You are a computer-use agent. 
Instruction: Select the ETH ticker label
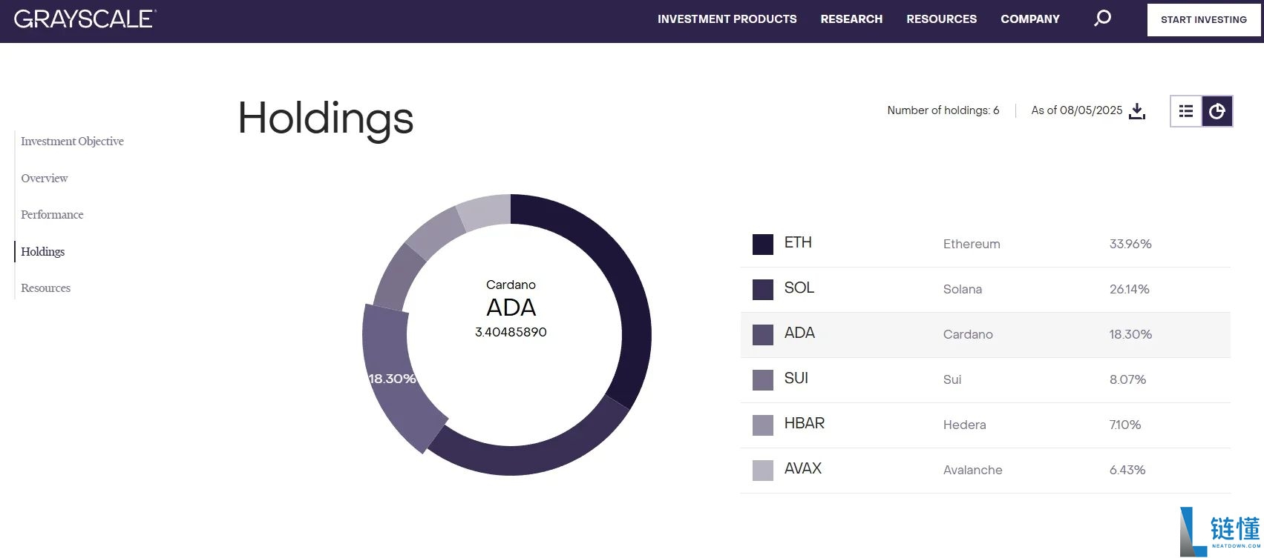click(798, 242)
